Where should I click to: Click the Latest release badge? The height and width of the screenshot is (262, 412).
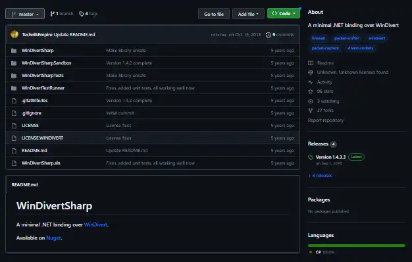coord(356,157)
